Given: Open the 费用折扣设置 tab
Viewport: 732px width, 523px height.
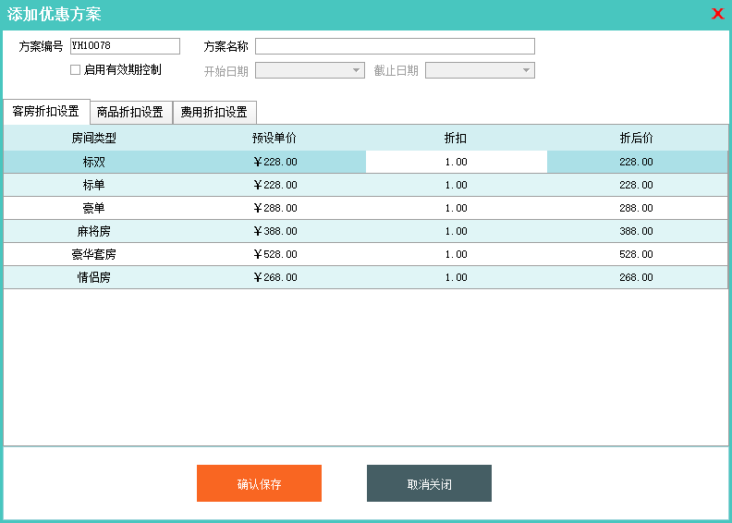Looking at the screenshot, I should (x=214, y=113).
